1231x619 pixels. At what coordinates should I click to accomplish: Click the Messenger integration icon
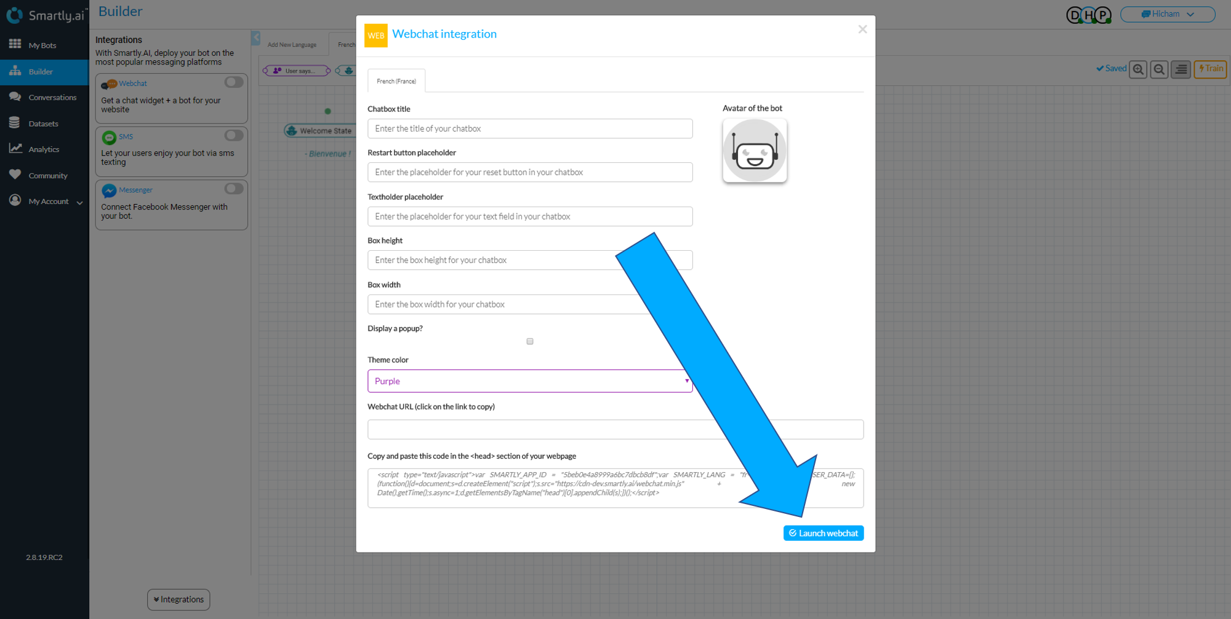click(x=109, y=191)
